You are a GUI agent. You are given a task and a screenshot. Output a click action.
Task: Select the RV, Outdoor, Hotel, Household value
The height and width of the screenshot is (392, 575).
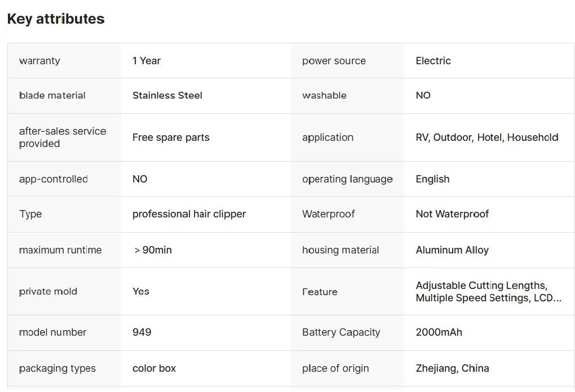pos(486,137)
